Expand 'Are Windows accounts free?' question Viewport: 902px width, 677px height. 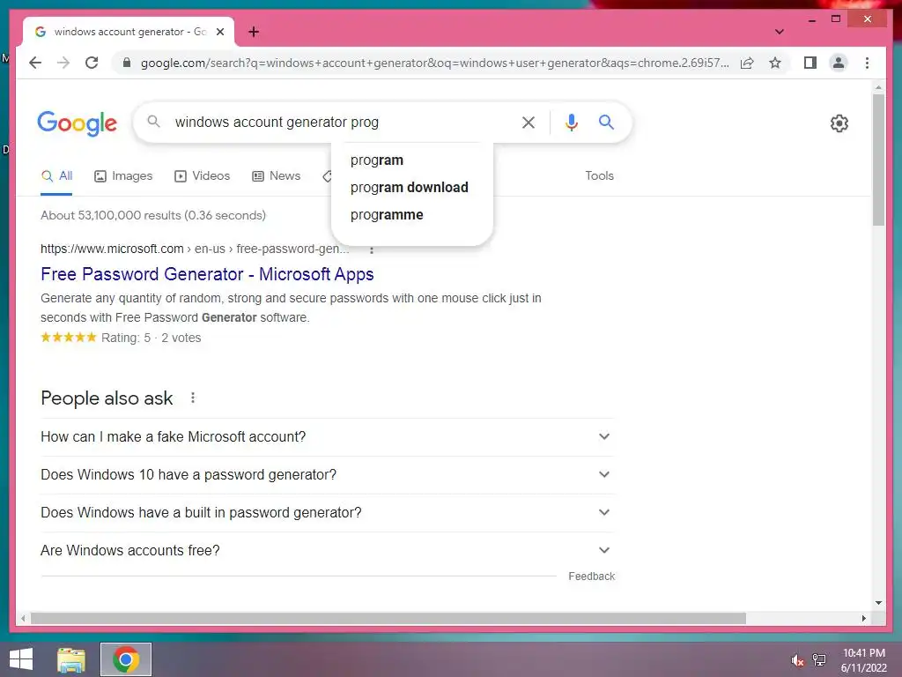point(326,550)
